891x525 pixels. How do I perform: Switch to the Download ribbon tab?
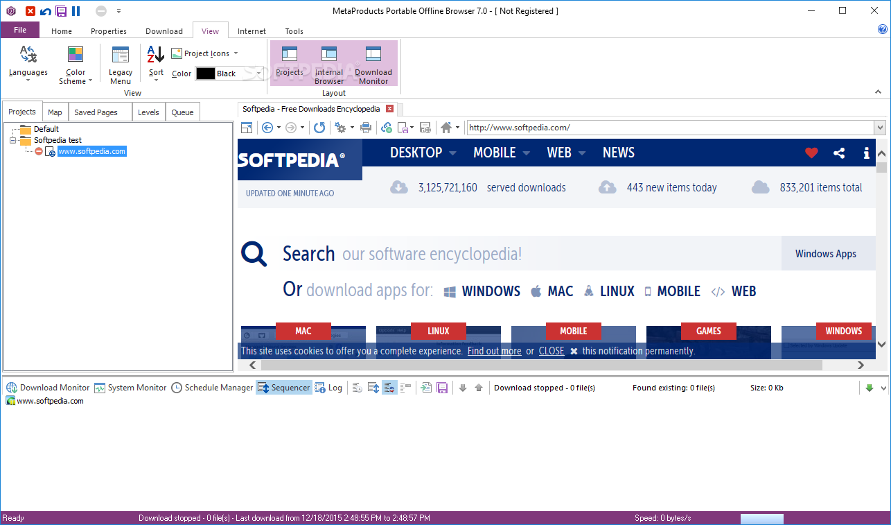(164, 31)
